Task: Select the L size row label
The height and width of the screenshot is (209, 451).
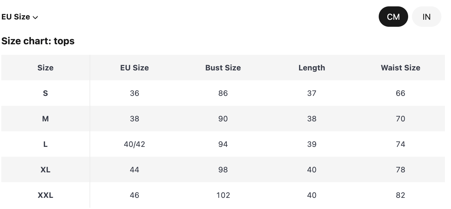Action: [45, 144]
